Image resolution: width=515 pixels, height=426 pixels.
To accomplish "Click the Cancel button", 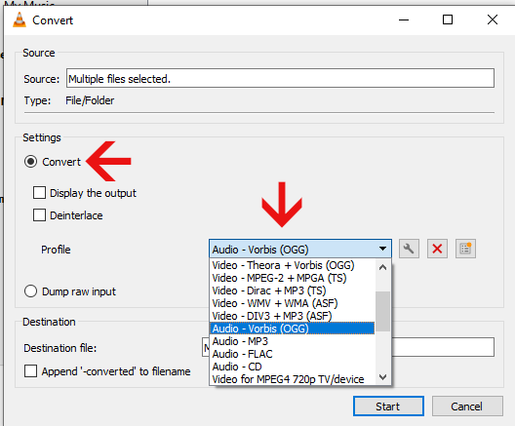I will pos(467,407).
